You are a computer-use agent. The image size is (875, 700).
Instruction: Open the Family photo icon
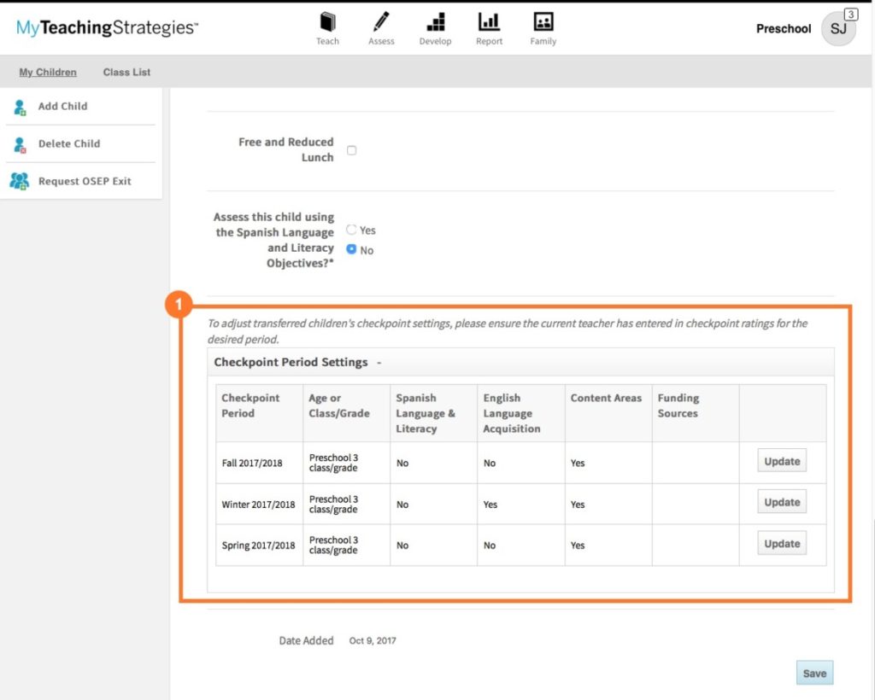(543, 23)
